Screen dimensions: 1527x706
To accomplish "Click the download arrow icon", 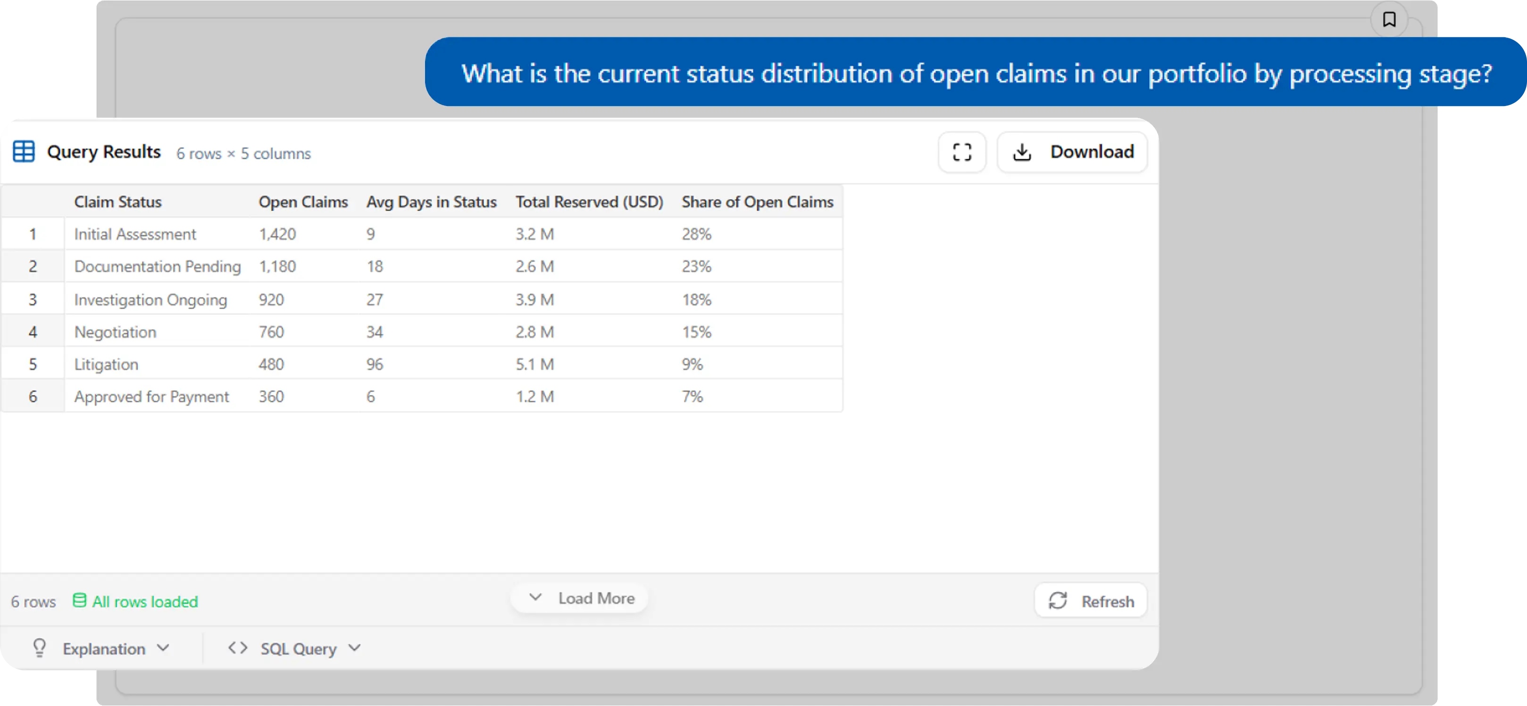I will pos(1022,152).
